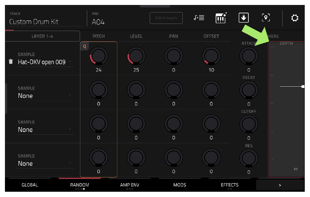
Task: Click the OFFSET column header
Action: click(x=211, y=36)
